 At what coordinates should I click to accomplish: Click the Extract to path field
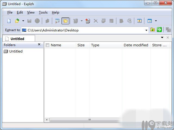point(85,30)
